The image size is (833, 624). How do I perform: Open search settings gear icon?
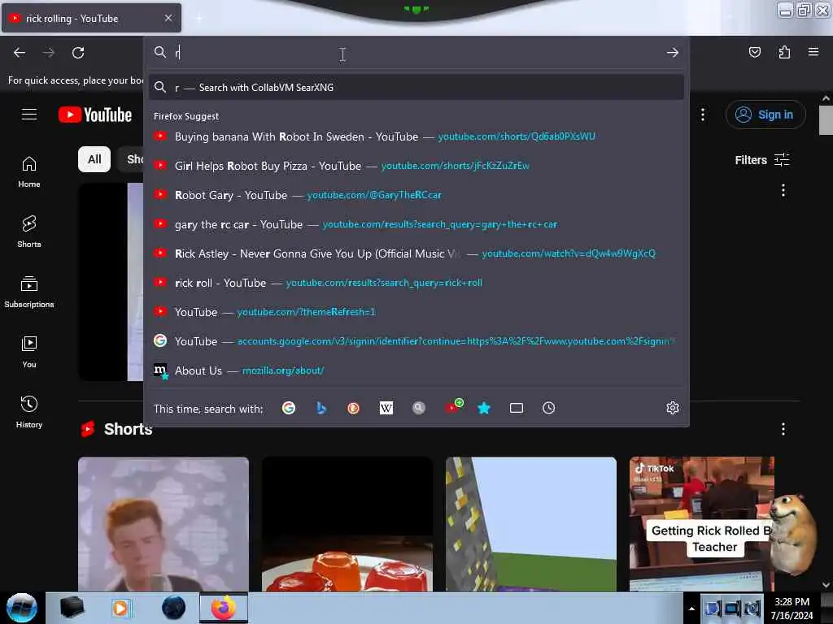(673, 408)
